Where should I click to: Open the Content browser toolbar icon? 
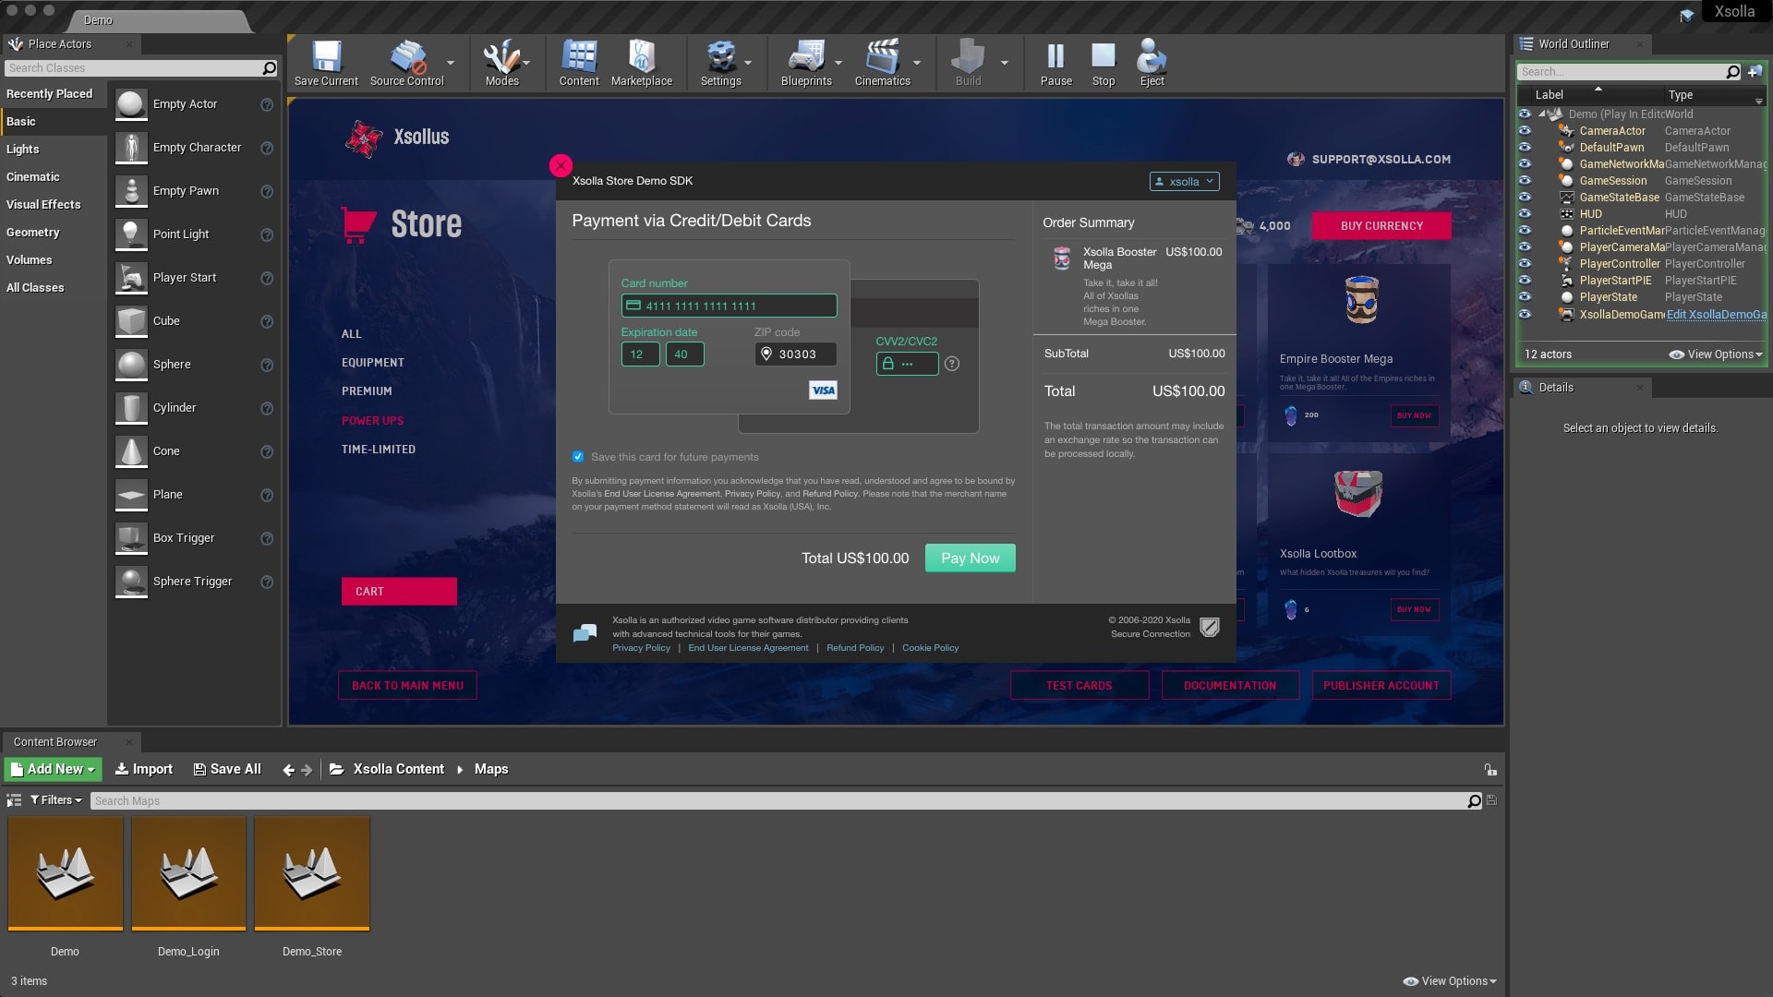click(579, 58)
